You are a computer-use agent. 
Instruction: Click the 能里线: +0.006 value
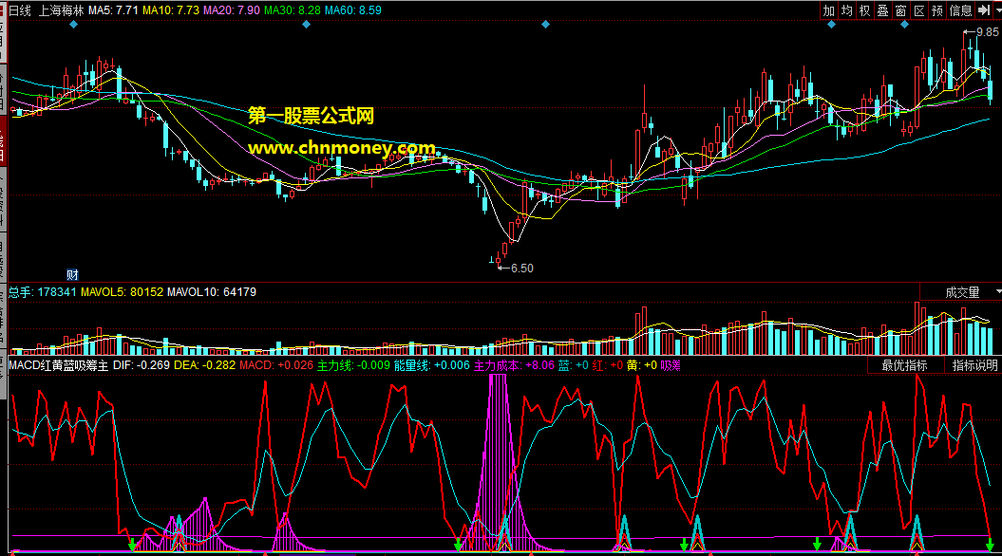(x=431, y=365)
